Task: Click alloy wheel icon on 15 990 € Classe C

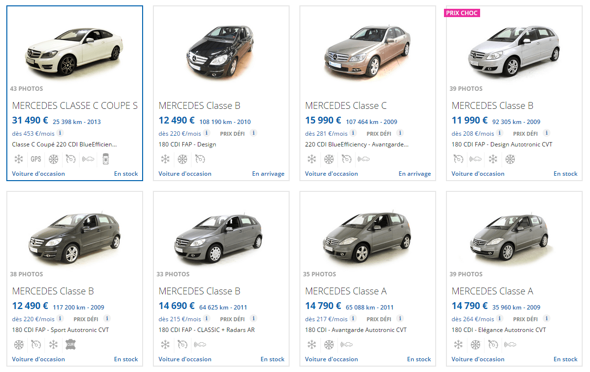Action: [x=329, y=159]
